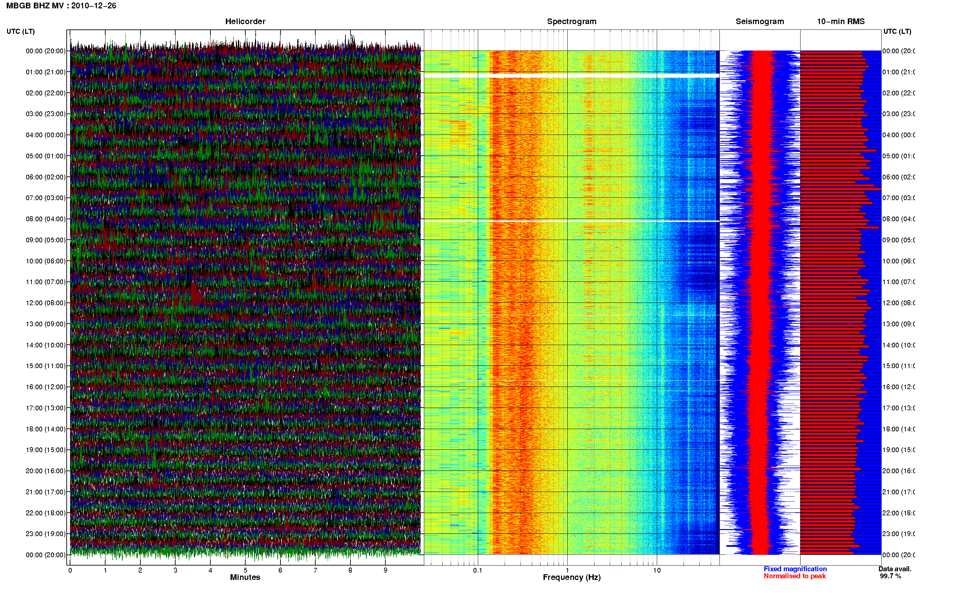Click the 5 minutes tick label
Viewport: 953px width, 595px height.
click(245, 570)
